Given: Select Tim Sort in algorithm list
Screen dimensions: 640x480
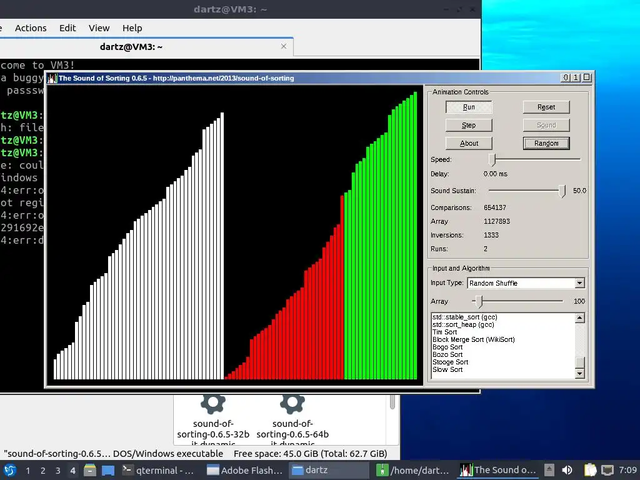Looking at the screenshot, I should pyautogui.click(x=444, y=332).
